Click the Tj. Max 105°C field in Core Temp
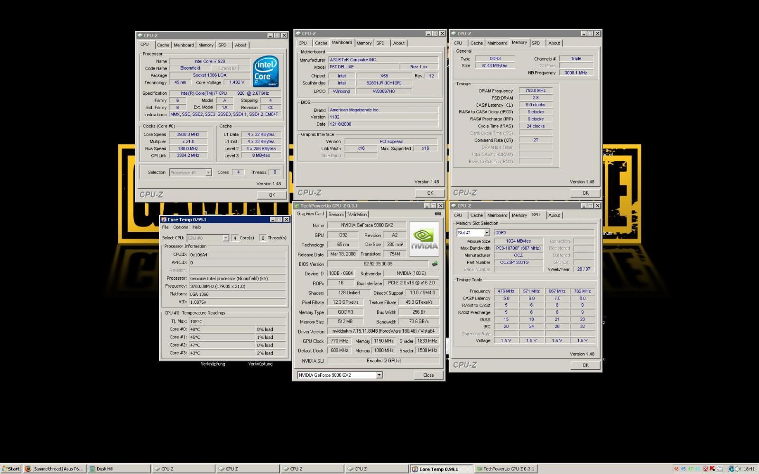The width and height of the screenshot is (759, 474). click(238, 321)
